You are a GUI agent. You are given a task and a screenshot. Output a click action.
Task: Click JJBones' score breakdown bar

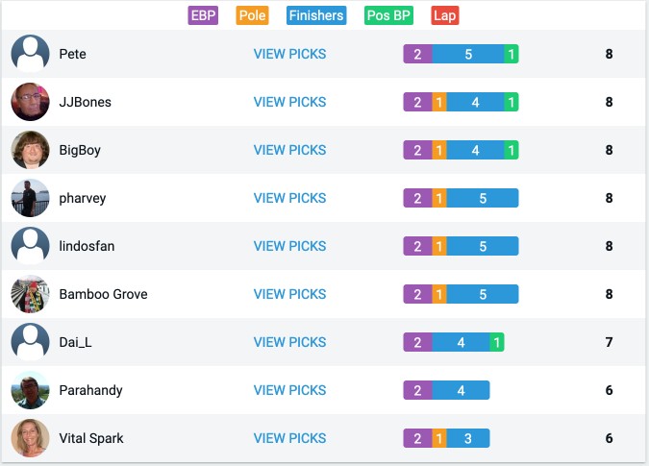(461, 102)
